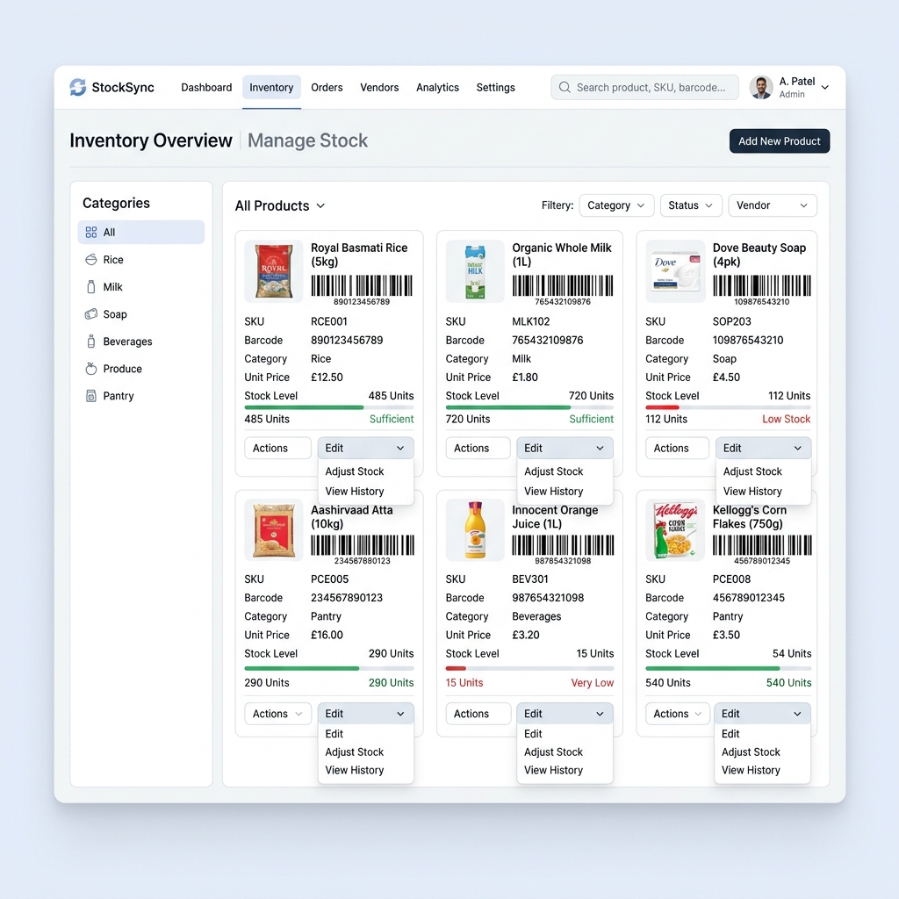Click the Dove Beauty Soap red stock bar
Image resolution: width=899 pixels, height=899 pixels.
click(x=662, y=407)
